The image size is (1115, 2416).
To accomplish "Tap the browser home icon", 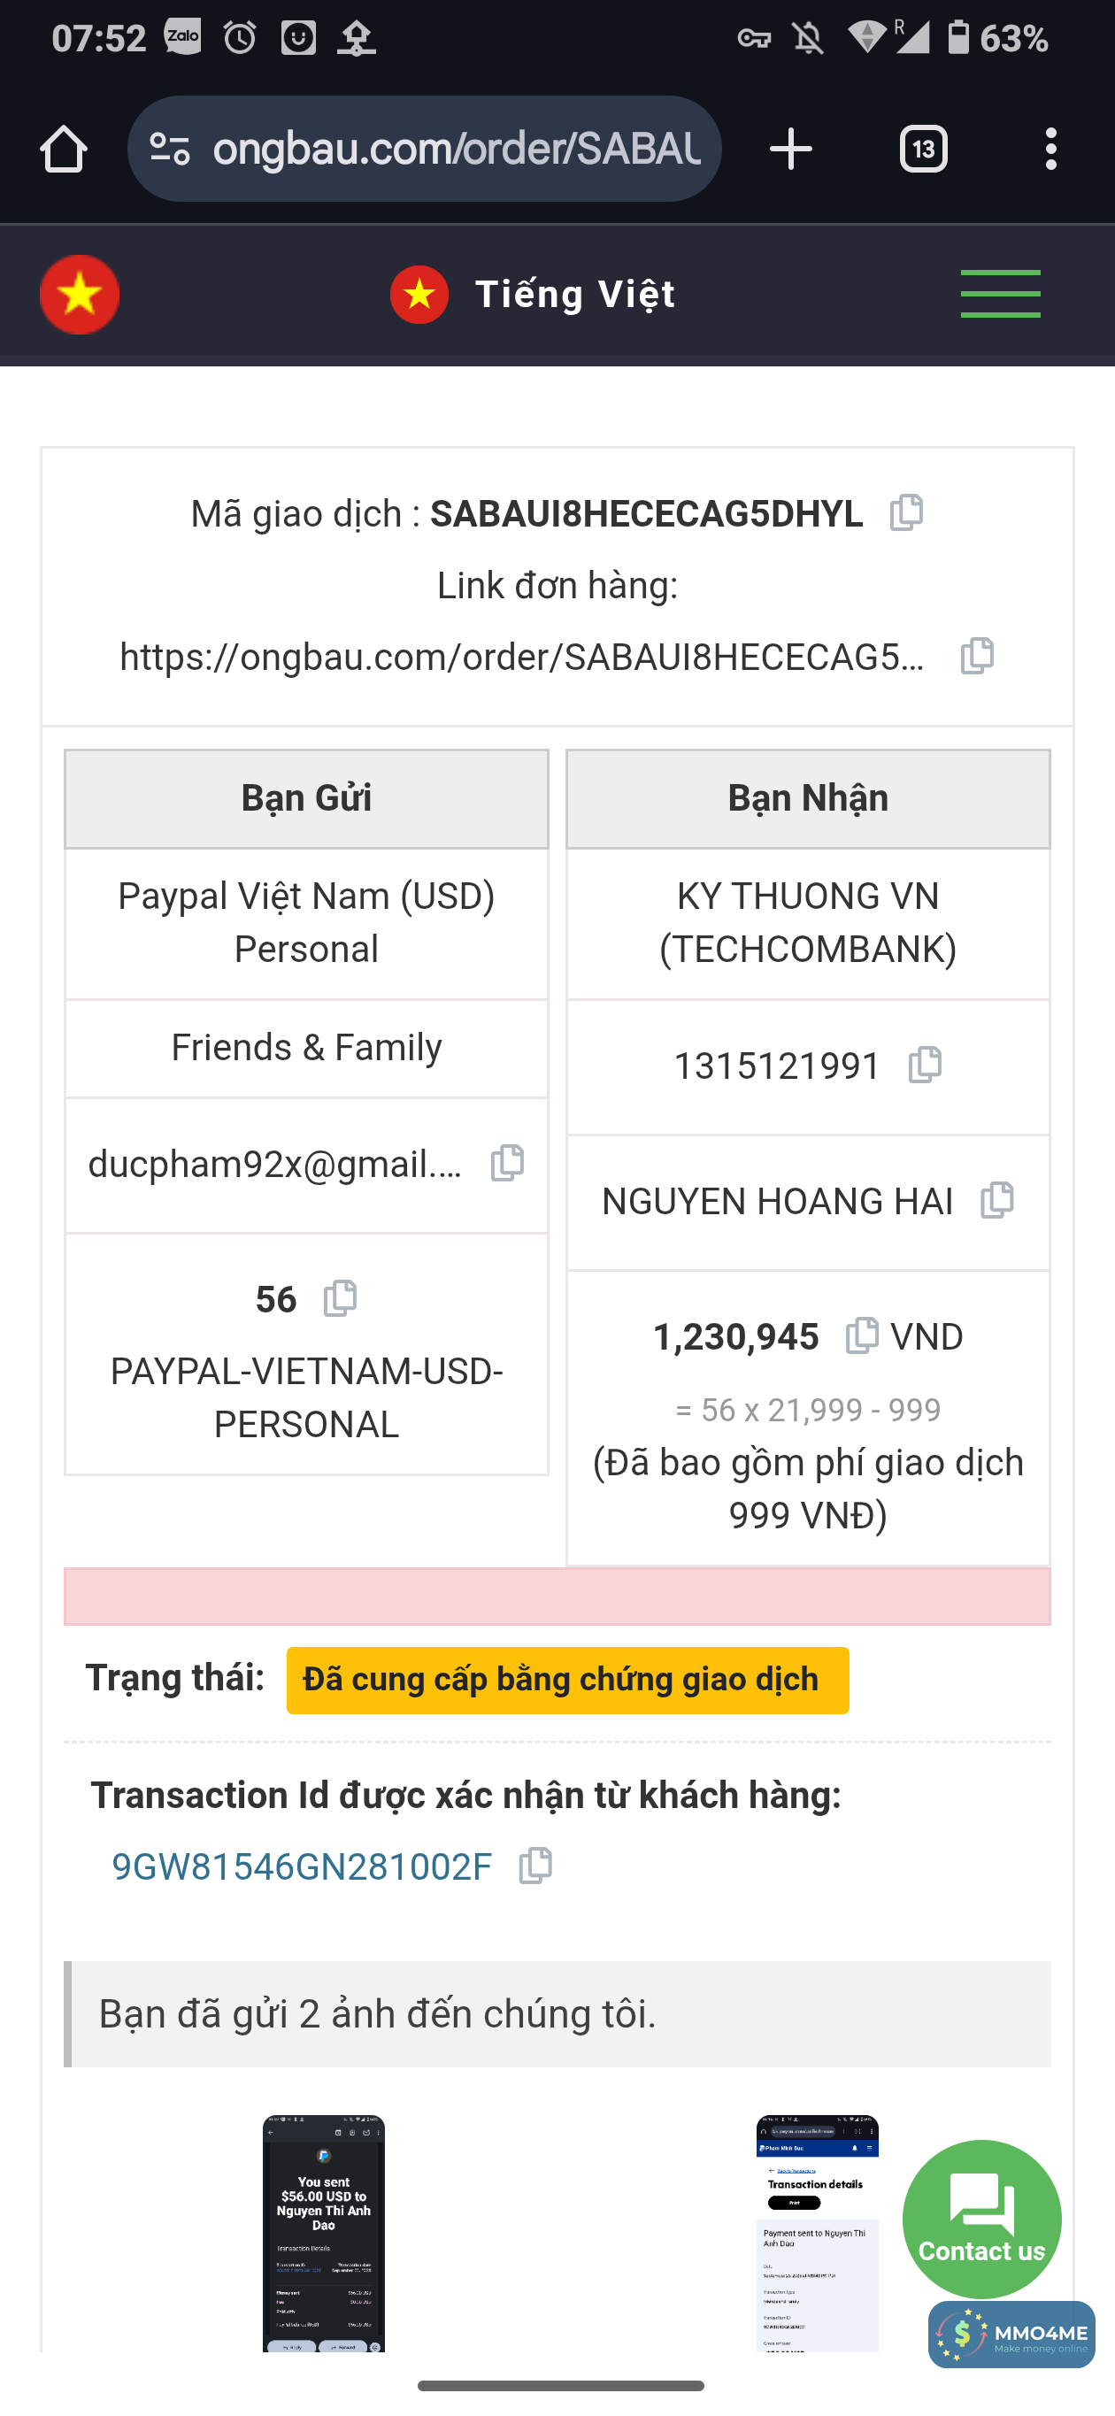I will click(64, 150).
